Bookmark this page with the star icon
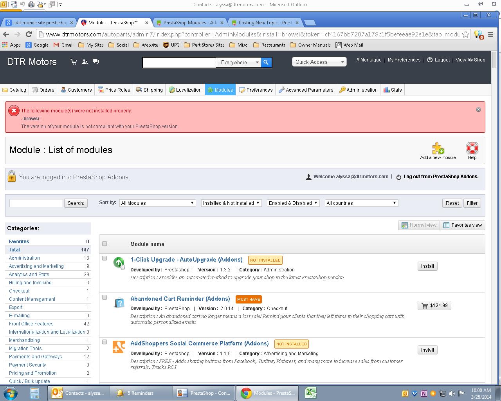501x401 pixels. (465, 34)
